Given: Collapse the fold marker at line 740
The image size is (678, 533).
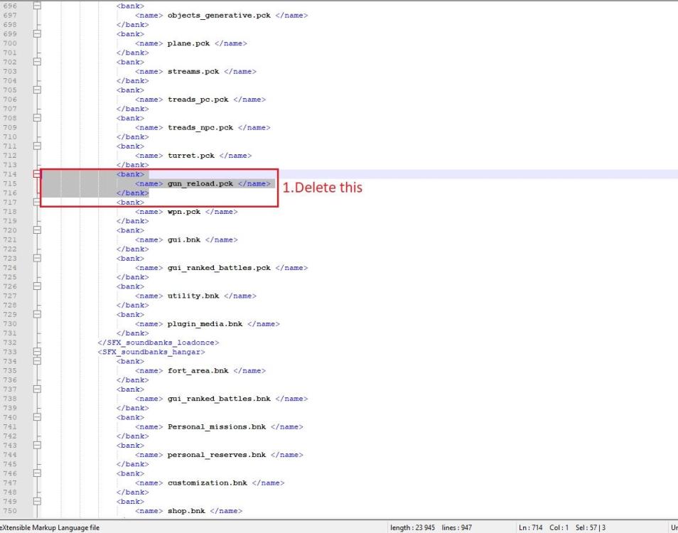Looking at the screenshot, I should (37, 418).
